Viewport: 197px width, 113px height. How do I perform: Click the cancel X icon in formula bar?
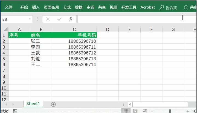[x=48, y=19]
